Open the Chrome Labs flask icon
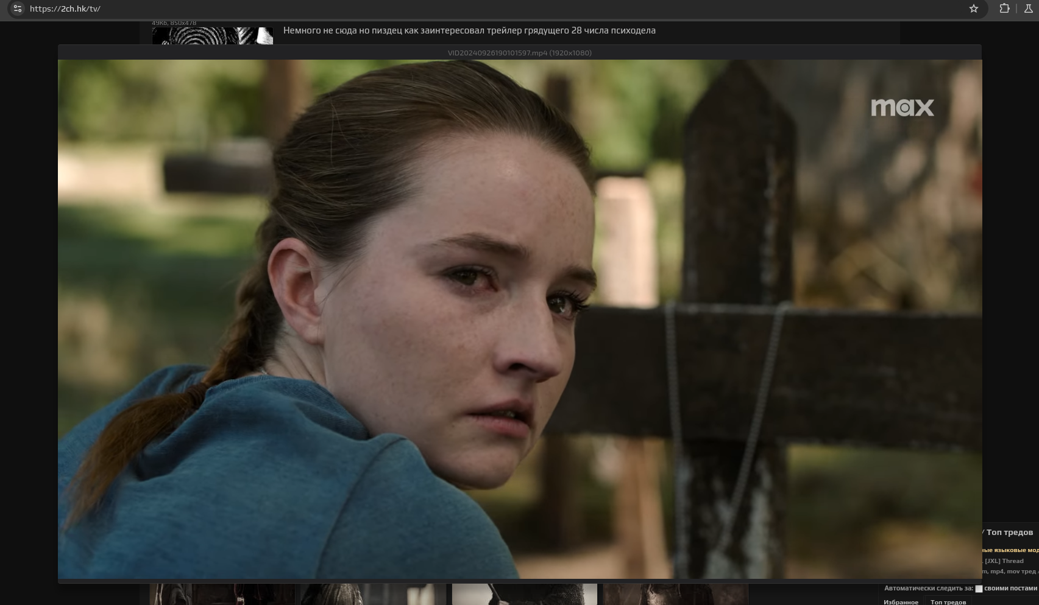Viewport: 1039px width, 605px height. tap(1029, 9)
